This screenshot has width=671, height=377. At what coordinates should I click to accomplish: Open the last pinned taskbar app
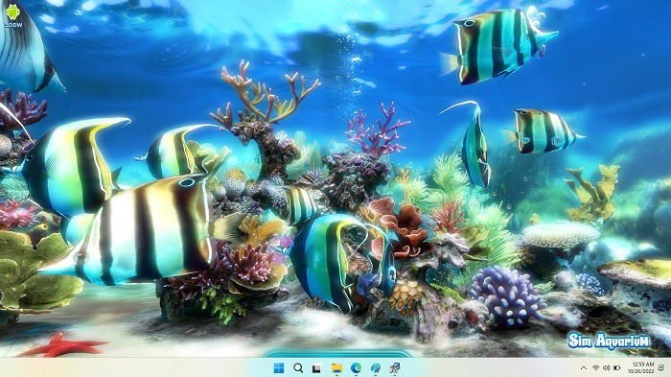pyautogui.click(x=395, y=367)
